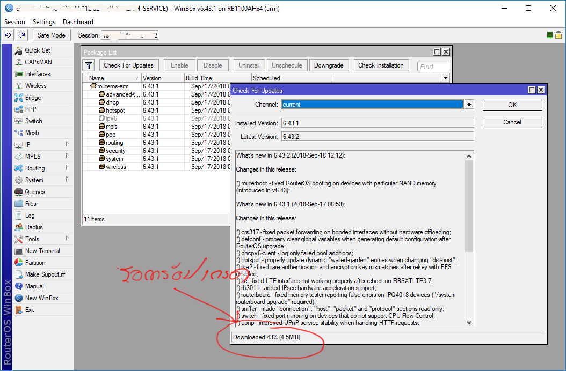Select the hotspot package row
This screenshot has height=371, width=566.
156,110
